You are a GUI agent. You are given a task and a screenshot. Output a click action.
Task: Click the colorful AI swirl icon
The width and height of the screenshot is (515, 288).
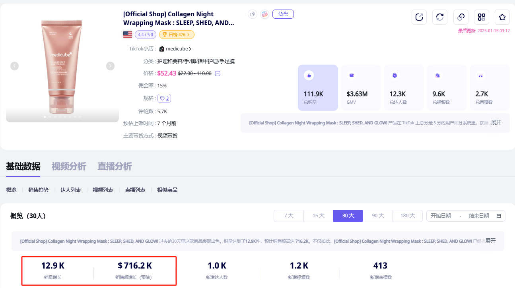click(264, 14)
